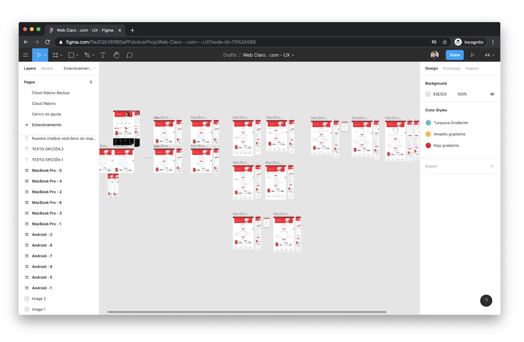524x342 pixels.
Task: Select the Frame tool in the toolbar
Action: pos(56,55)
